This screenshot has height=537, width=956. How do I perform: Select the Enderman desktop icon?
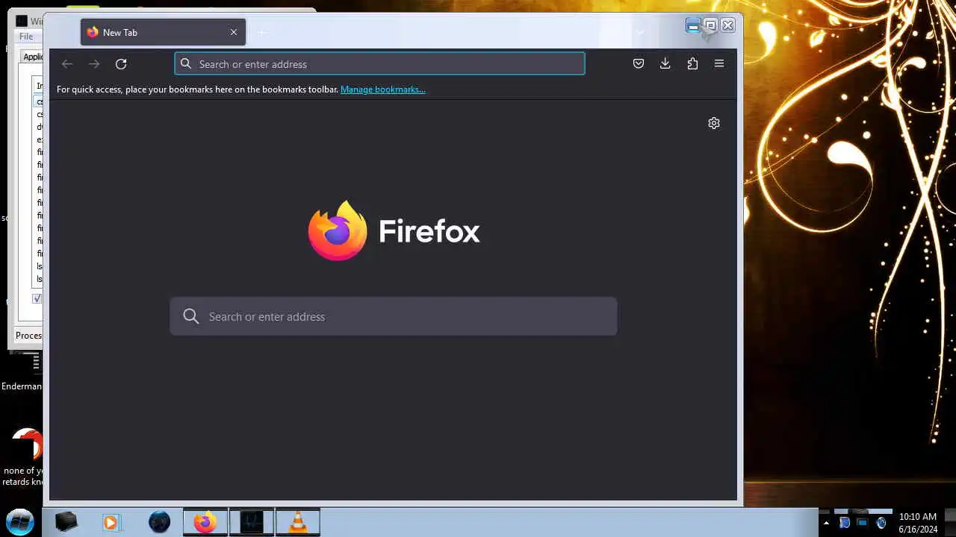pos(22,373)
